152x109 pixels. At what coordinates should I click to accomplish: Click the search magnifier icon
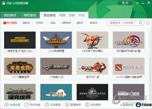coord(140,23)
